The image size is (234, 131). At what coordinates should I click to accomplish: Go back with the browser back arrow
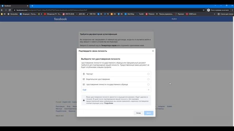(2, 10)
